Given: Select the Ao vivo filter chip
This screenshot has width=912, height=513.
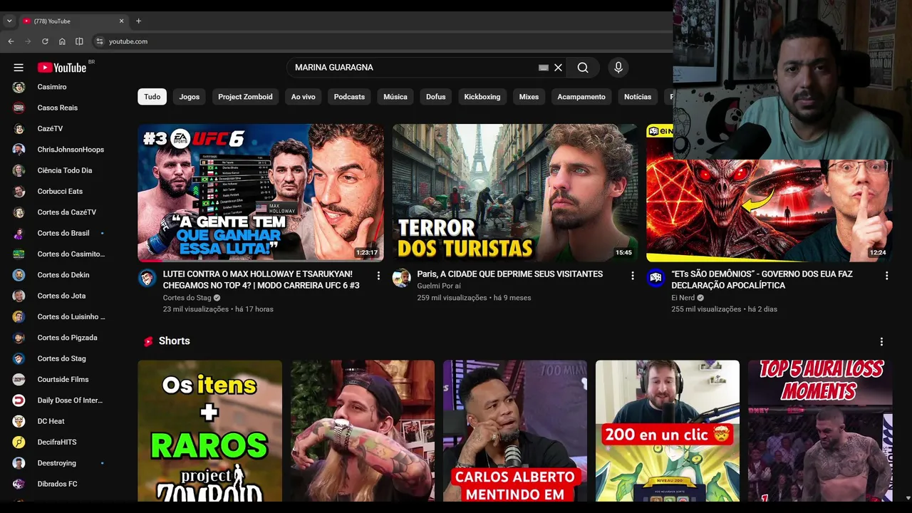Looking at the screenshot, I should click(304, 97).
